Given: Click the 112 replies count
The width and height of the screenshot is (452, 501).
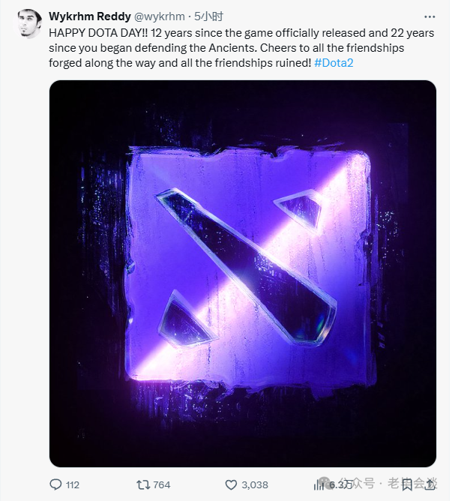Looking at the screenshot, I should pos(73,485).
